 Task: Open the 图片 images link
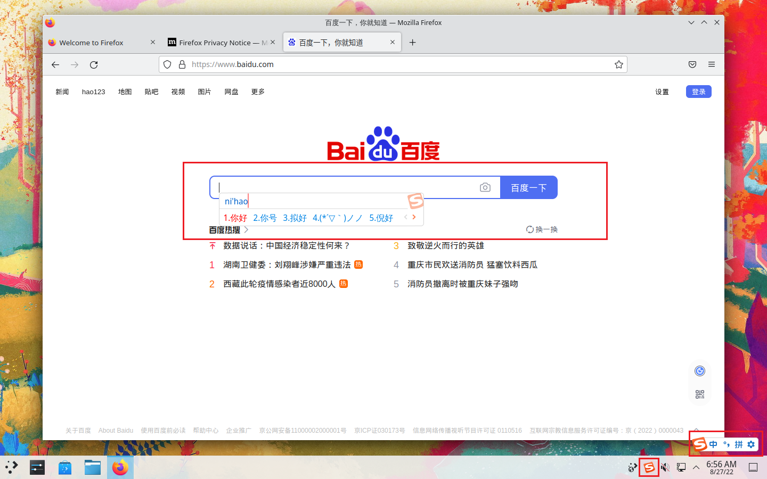click(x=205, y=92)
